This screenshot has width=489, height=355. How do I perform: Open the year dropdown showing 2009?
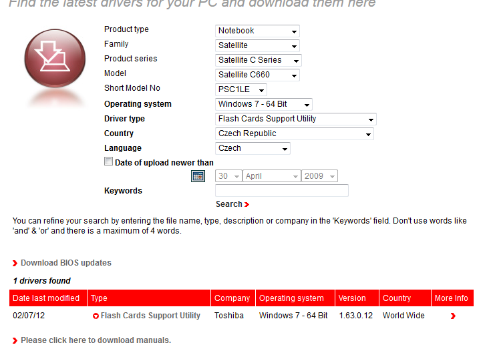click(x=319, y=176)
